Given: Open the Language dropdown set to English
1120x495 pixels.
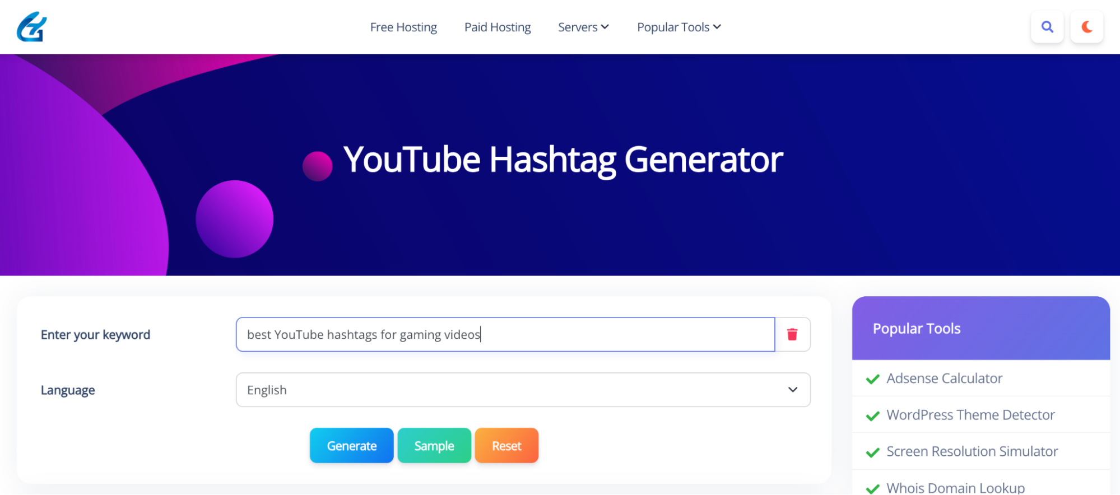Looking at the screenshot, I should 523,390.
